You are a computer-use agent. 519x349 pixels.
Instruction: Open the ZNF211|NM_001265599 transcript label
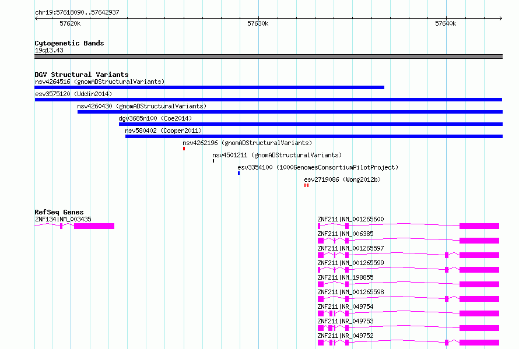click(x=350, y=263)
